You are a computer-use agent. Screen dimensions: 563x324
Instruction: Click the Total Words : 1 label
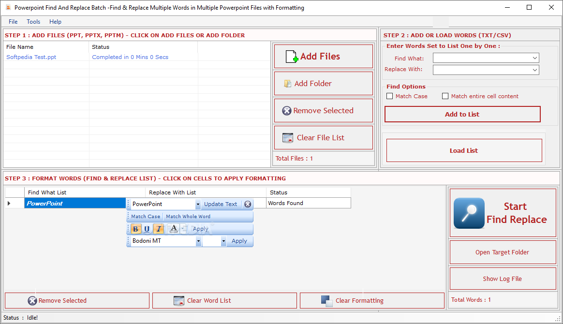471,300
